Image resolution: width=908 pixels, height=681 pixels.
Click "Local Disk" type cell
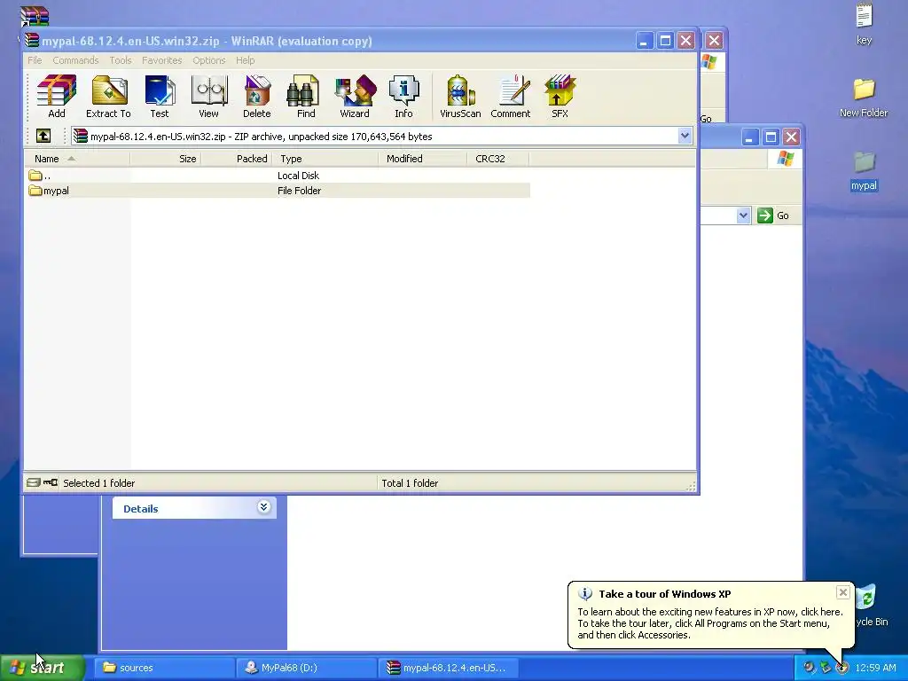[298, 176]
